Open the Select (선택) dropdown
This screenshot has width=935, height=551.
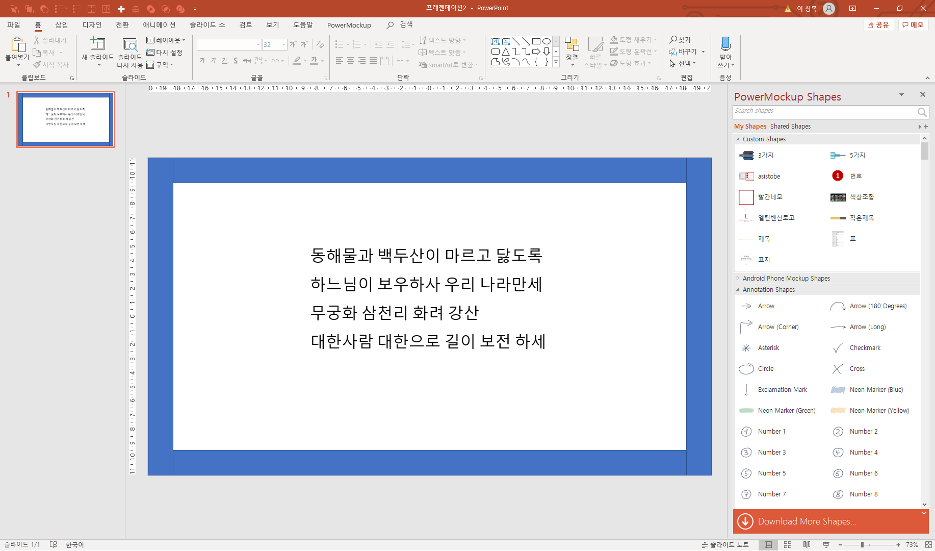[x=683, y=63]
